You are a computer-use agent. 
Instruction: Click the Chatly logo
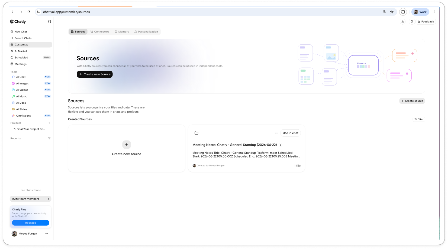coord(18,22)
